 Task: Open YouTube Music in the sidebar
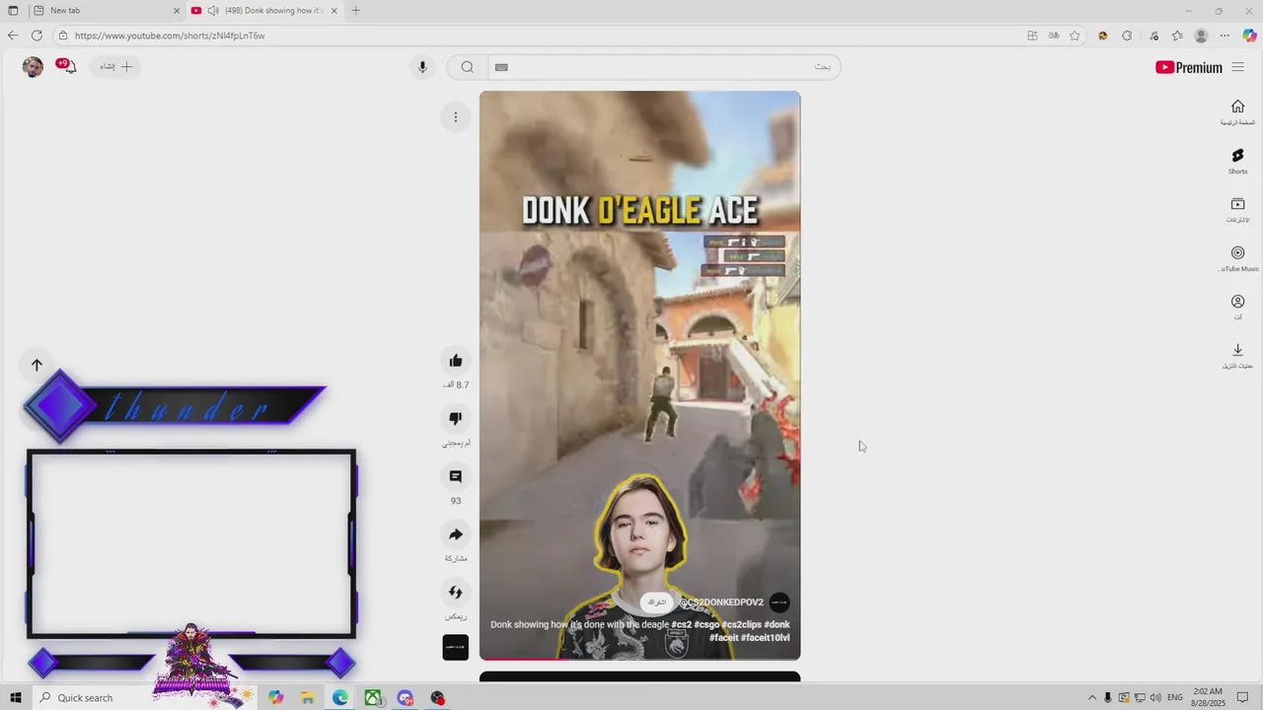click(1237, 258)
